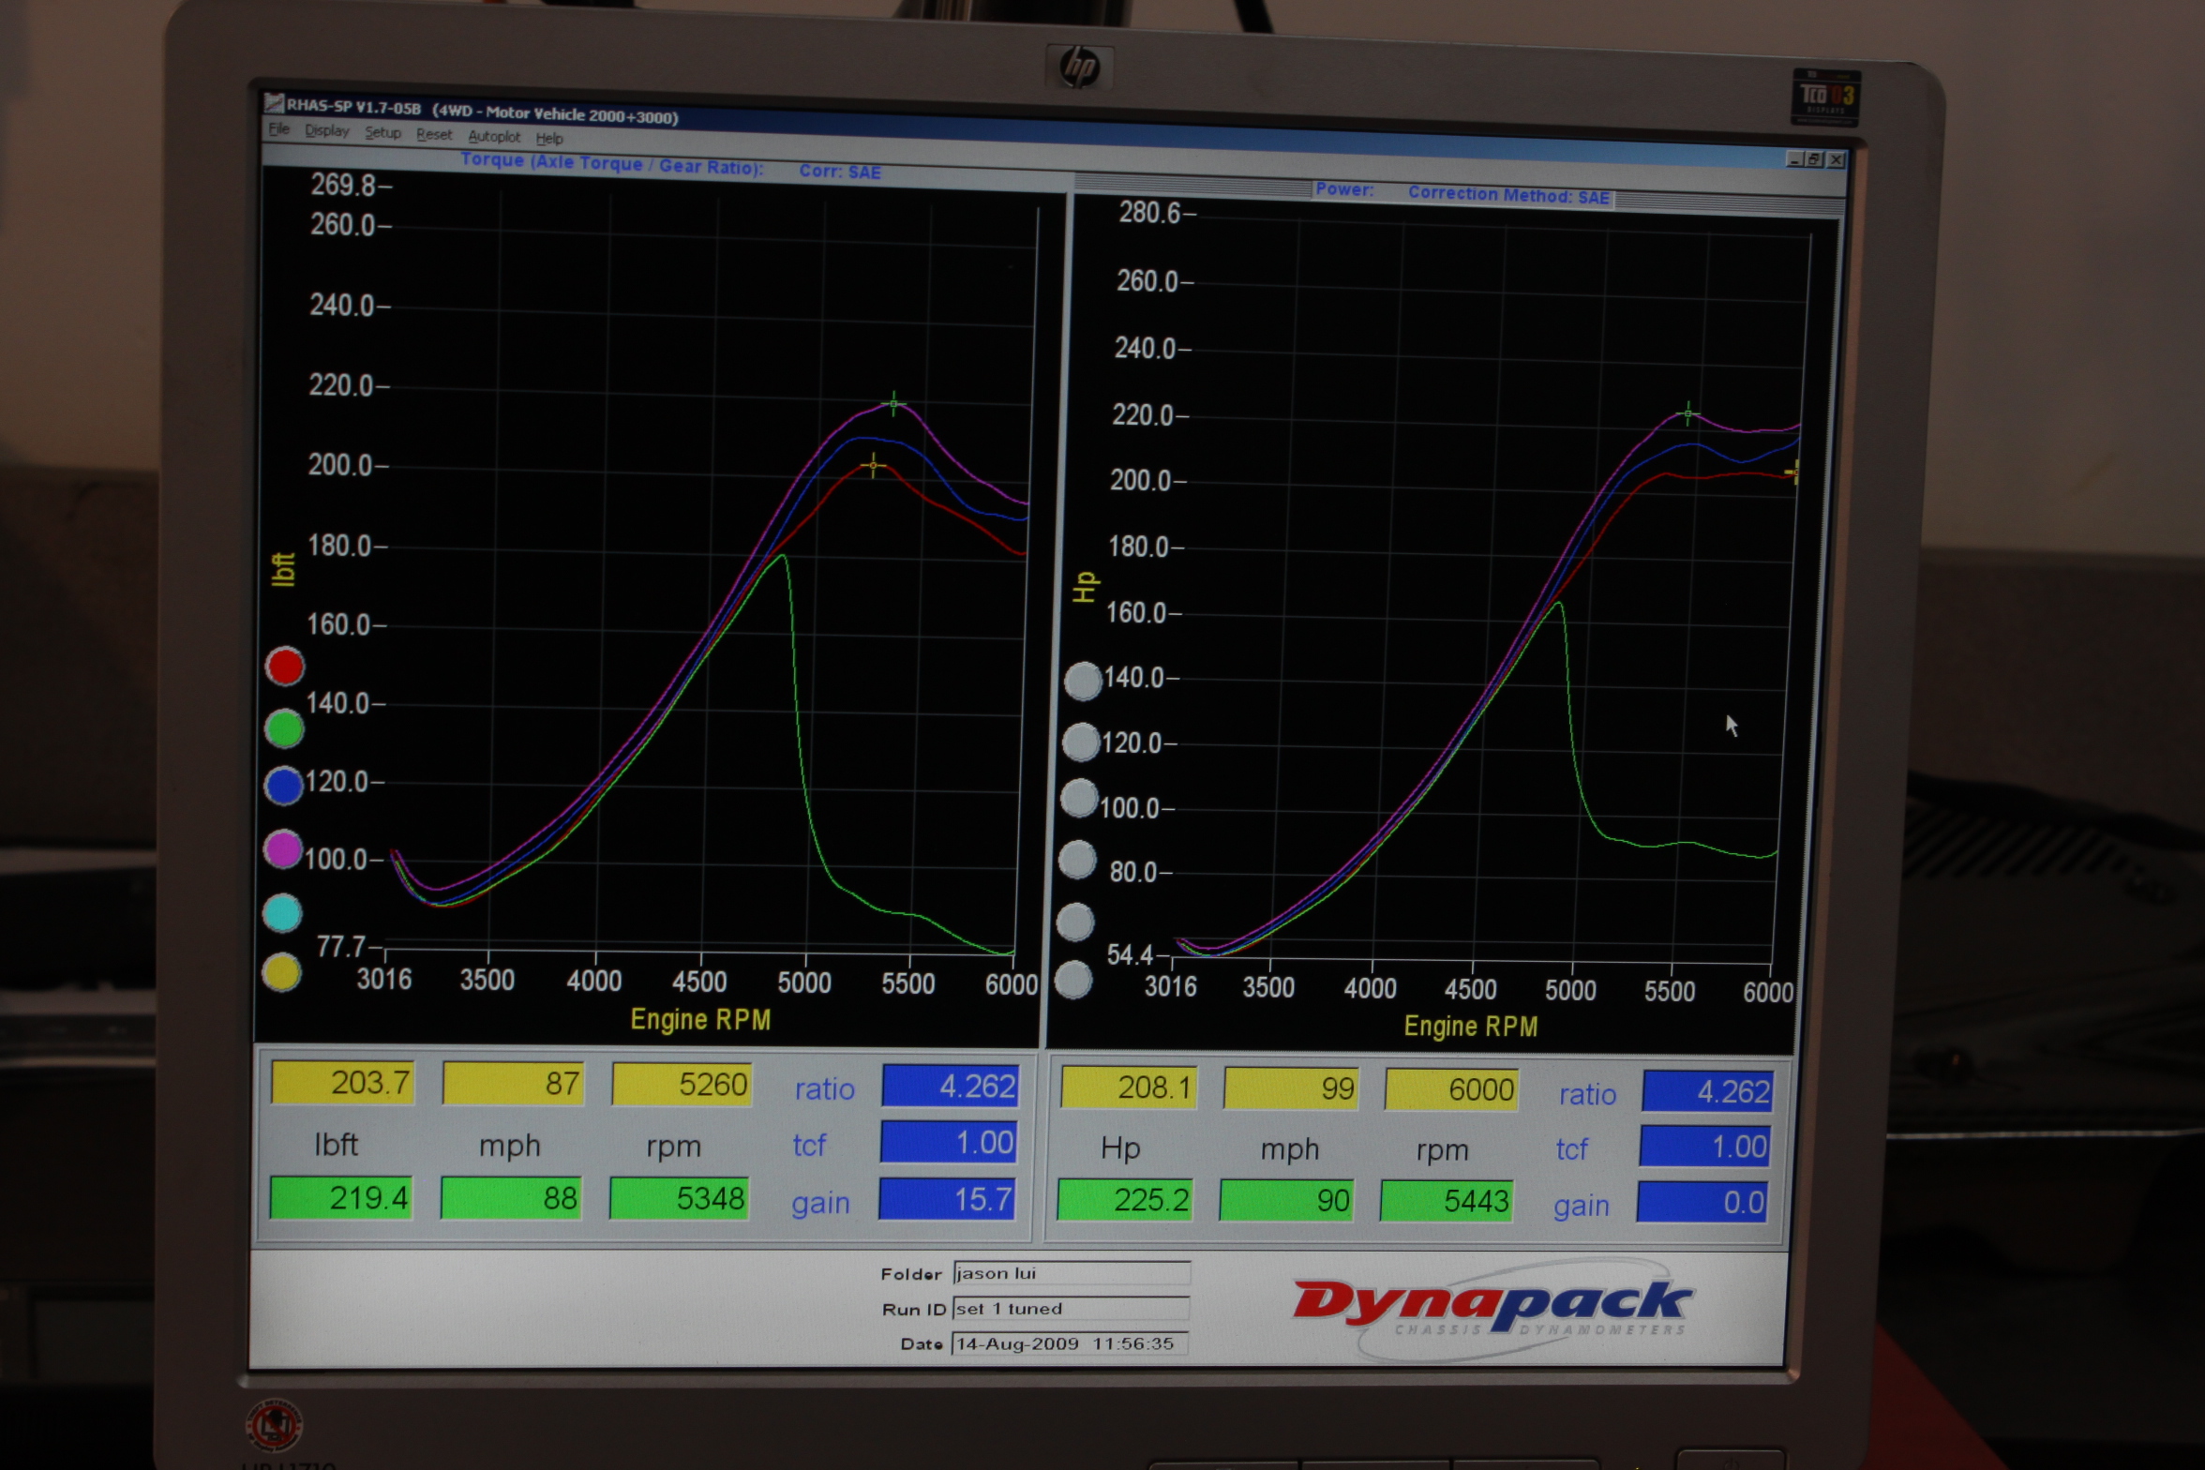Toggle the blue run trace circle
Image resolution: width=2205 pixels, height=1470 pixels.
pos(283,787)
